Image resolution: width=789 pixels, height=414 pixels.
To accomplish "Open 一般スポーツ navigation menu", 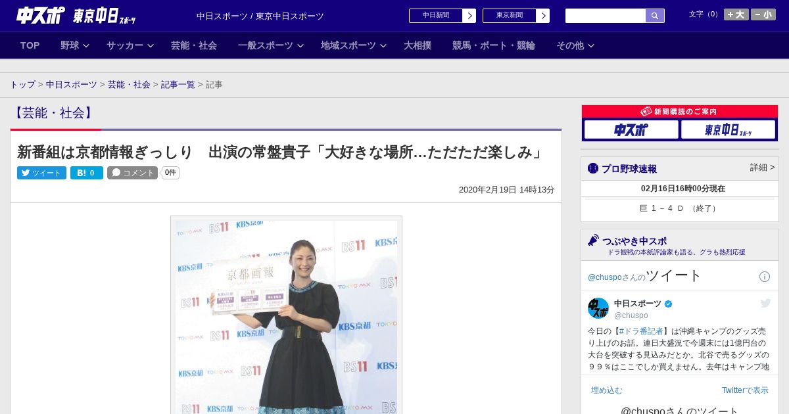I will click(266, 45).
